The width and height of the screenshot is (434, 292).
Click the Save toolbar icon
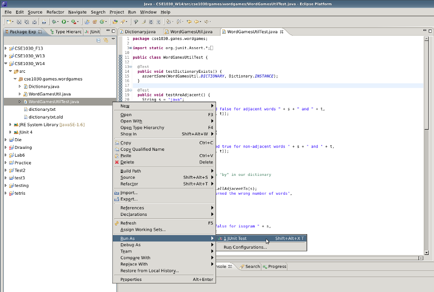19,22
